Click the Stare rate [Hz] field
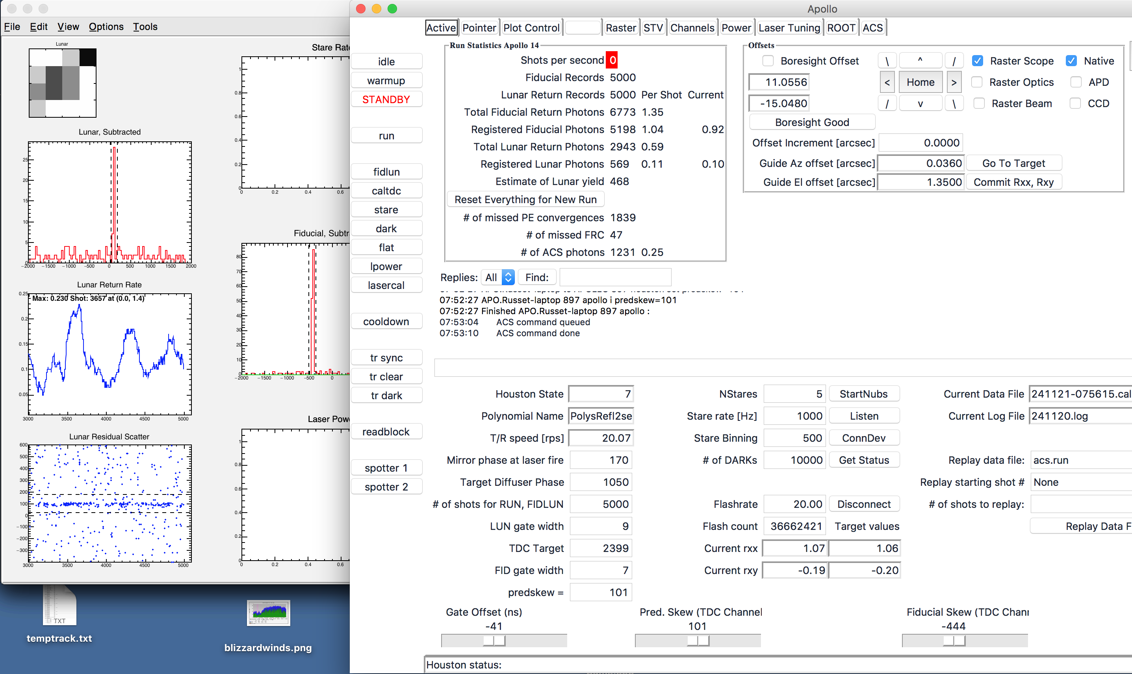Screen dimensions: 1132x674 794,416
